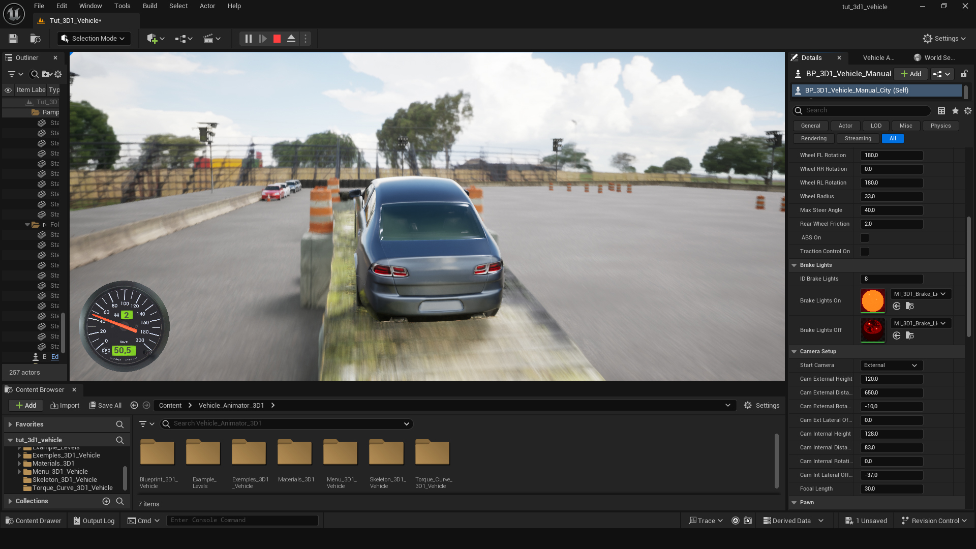Toggle favorites star in Details panel
The width and height of the screenshot is (976, 549).
click(955, 111)
